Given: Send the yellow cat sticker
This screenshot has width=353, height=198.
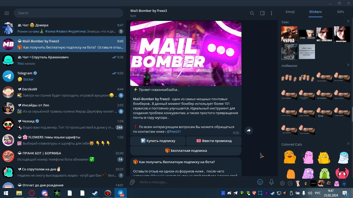Looking at the screenshot, I should (324, 157).
